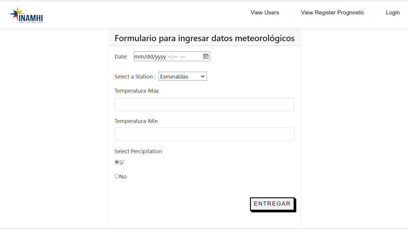This screenshot has width=408, height=235.
Task: Focus the Temperatura-Max text field
Action: [204, 104]
